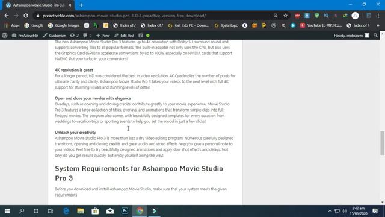Viewport: 385px width, 217px height.
Task: Click the admin bar search icon
Action: [375, 36]
